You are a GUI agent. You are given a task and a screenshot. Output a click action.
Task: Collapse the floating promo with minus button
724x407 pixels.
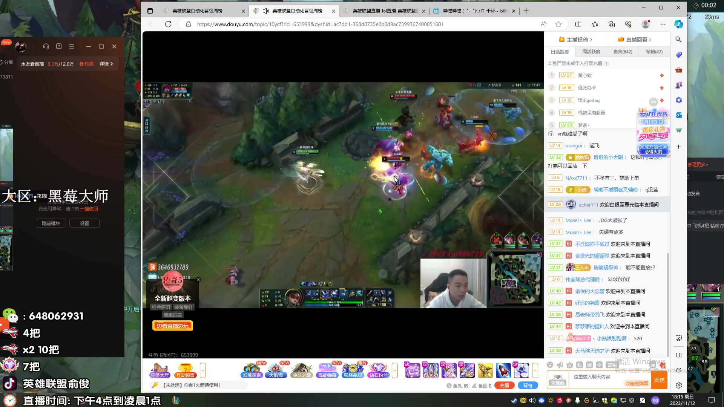(x=653, y=102)
